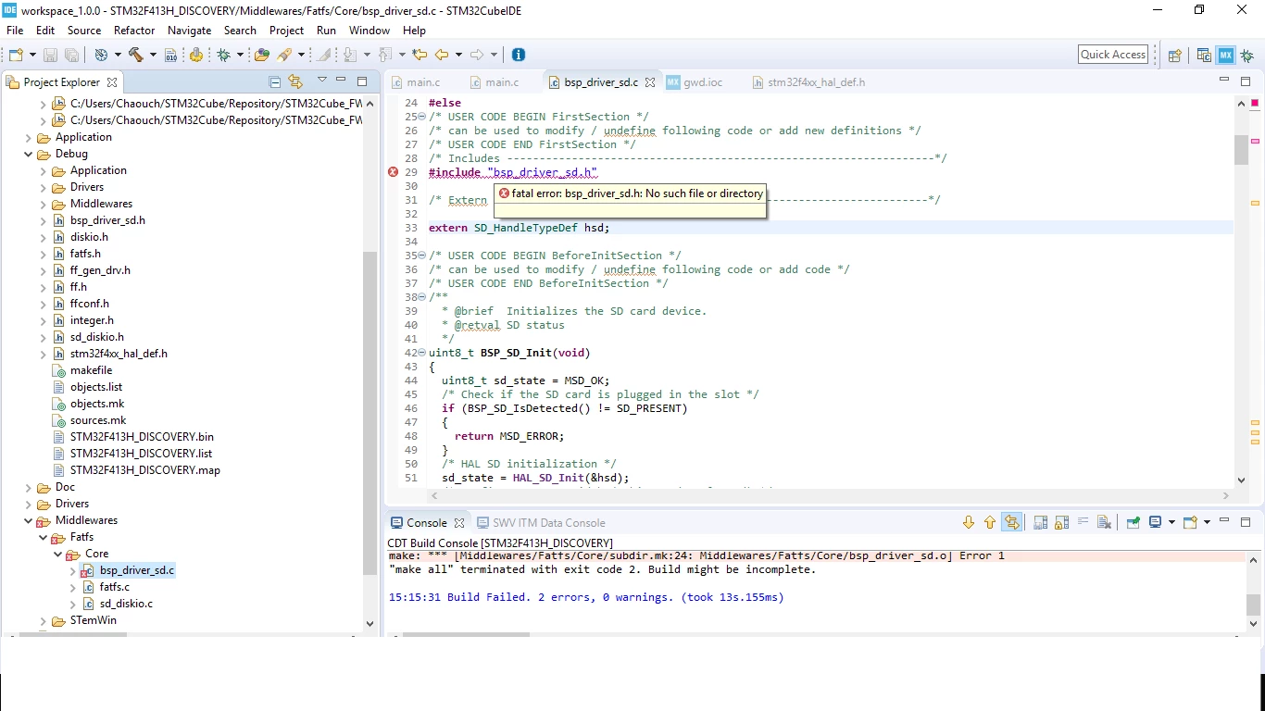1265x711 pixels.
Task: Toggle console word wrap arrows button
Action: pos(1012,522)
